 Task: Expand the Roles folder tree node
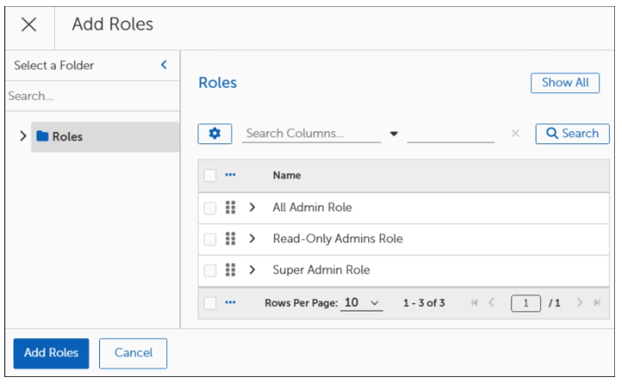pos(23,136)
